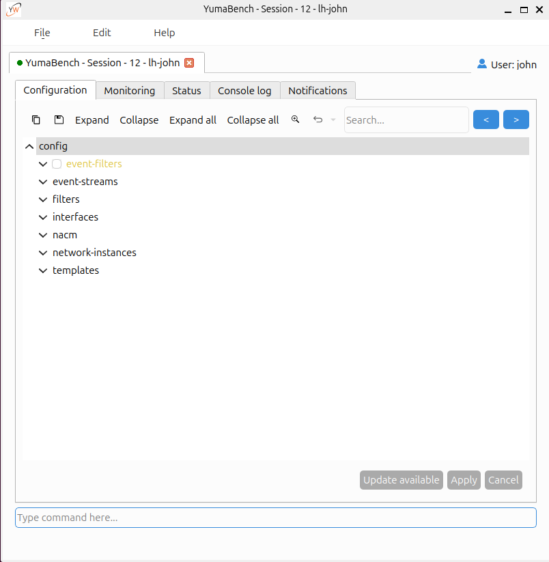This screenshot has height=562, width=549.
Task: Go to previous search result
Action: pos(486,120)
